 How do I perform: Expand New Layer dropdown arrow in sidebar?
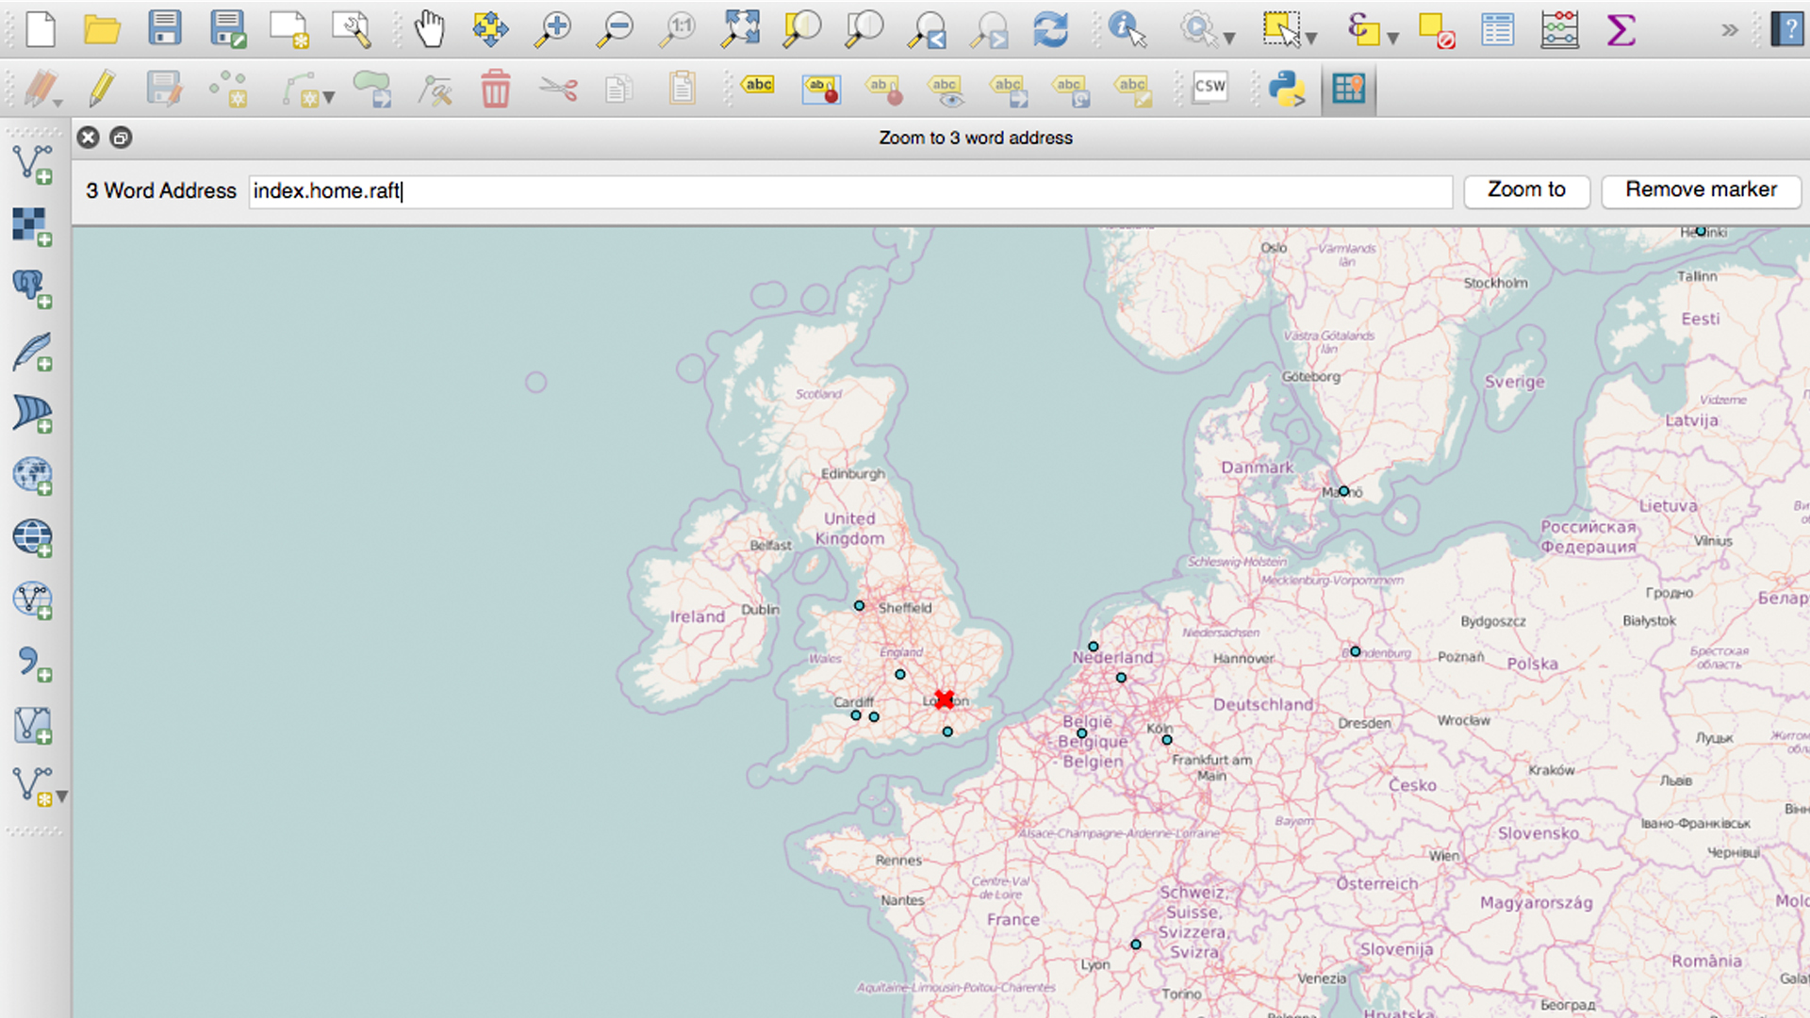pos(62,796)
